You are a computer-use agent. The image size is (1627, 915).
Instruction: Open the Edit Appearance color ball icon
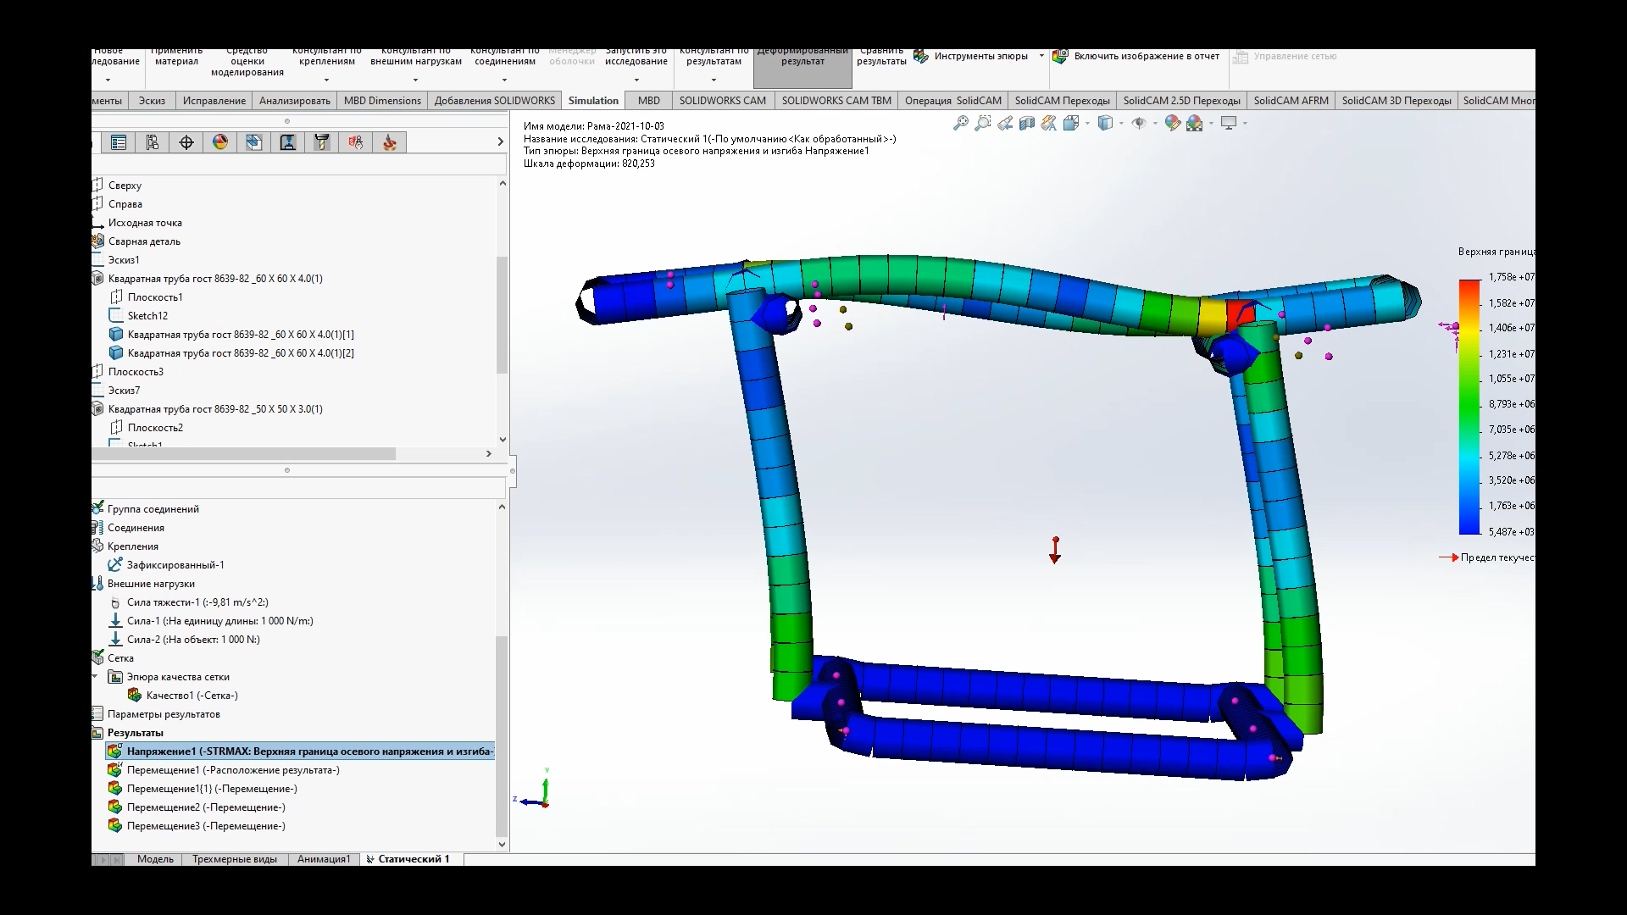(1172, 124)
